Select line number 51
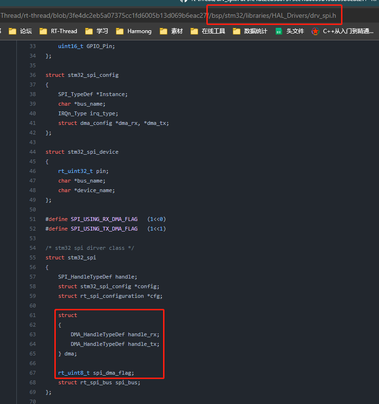Viewport: 379px width, 404px height. coord(33,219)
